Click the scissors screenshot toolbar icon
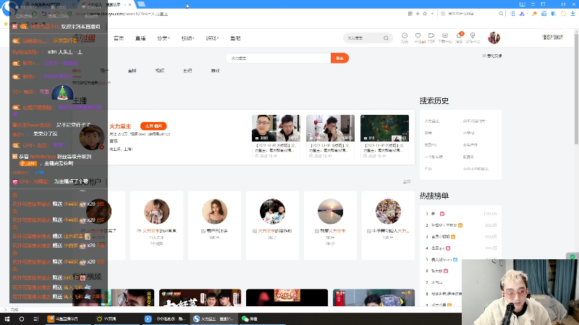 pos(522,14)
